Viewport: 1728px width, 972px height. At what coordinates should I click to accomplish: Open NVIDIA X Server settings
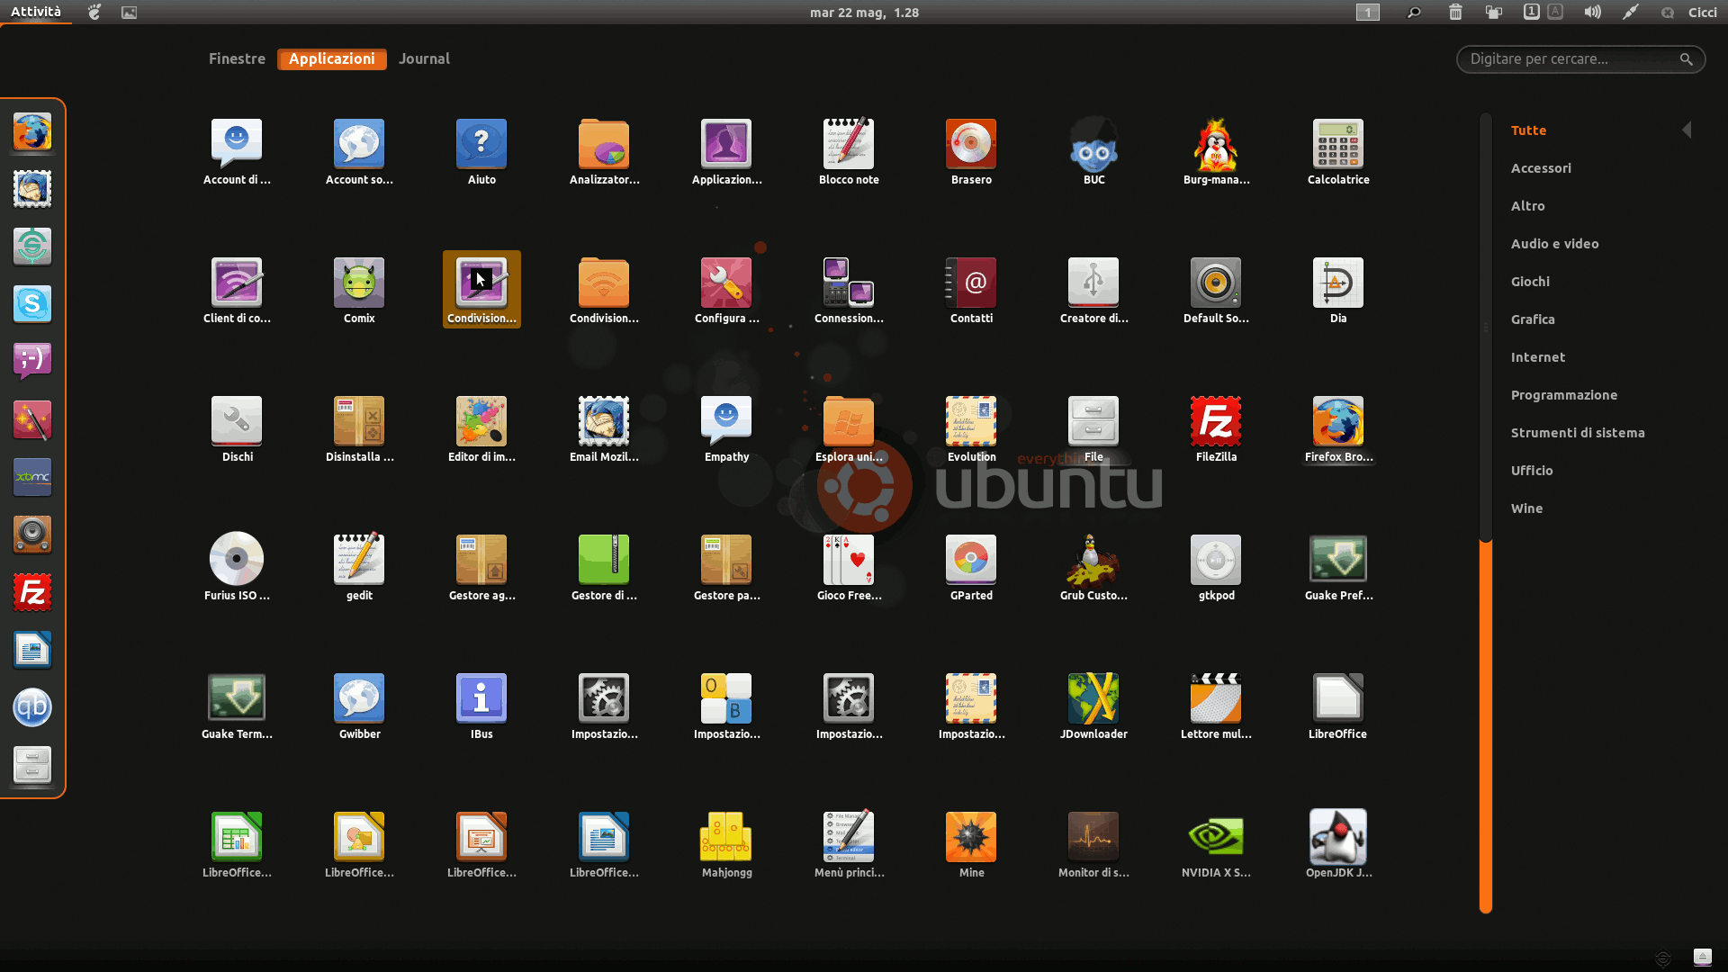coord(1216,844)
